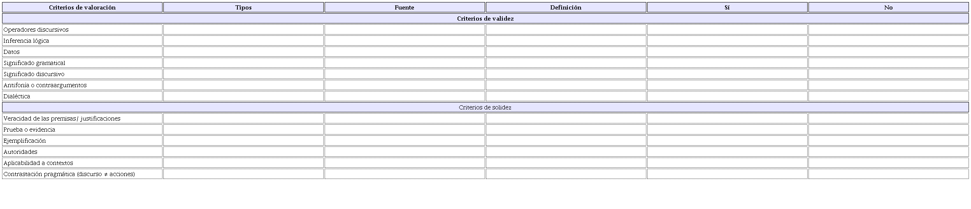Select the 'Inferencia lógica' row label

[26, 41]
